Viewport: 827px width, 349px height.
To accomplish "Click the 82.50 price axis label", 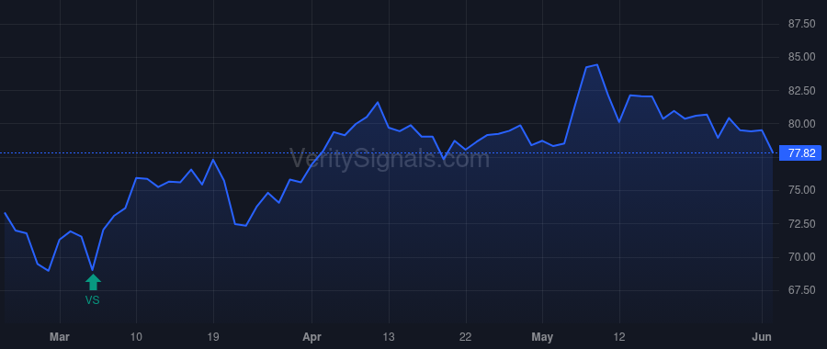I will (x=801, y=91).
